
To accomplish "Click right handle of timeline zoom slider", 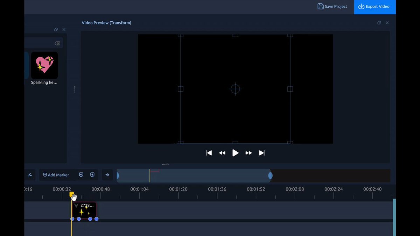I will click(x=270, y=176).
